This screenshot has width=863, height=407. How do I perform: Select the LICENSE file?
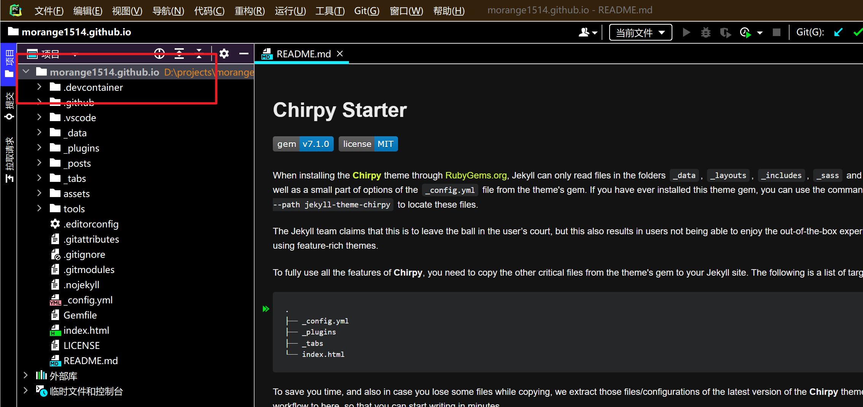(x=75, y=345)
